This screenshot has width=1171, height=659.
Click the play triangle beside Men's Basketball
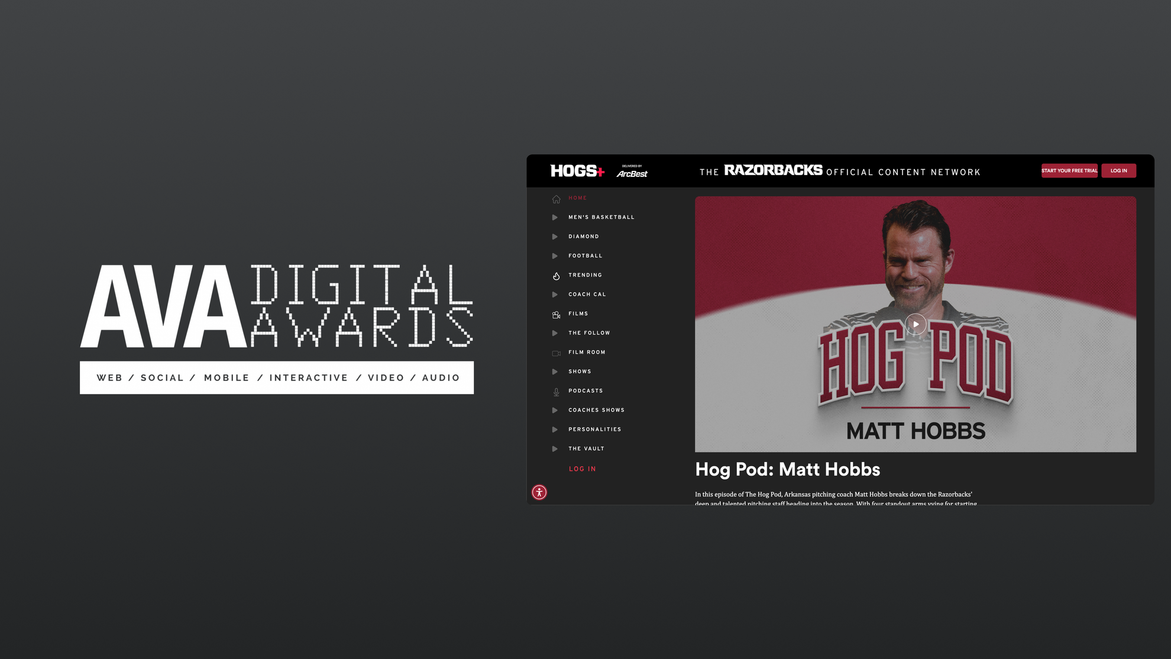pyautogui.click(x=555, y=218)
